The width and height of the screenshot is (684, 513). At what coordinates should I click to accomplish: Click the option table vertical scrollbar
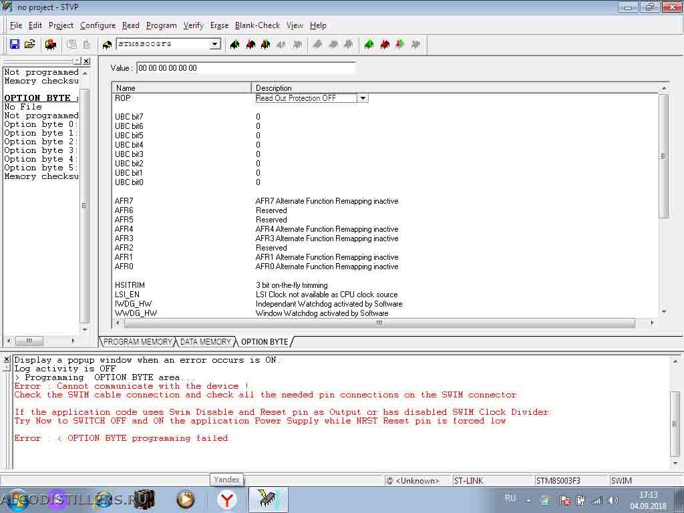click(663, 156)
